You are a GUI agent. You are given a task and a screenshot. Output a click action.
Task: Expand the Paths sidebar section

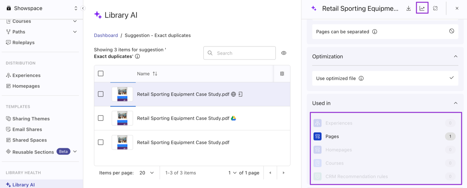(75, 32)
